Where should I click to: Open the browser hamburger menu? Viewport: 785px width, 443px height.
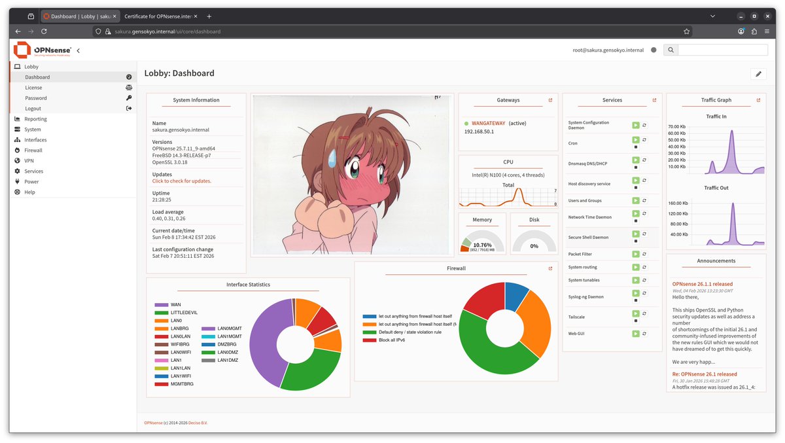point(767,31)
